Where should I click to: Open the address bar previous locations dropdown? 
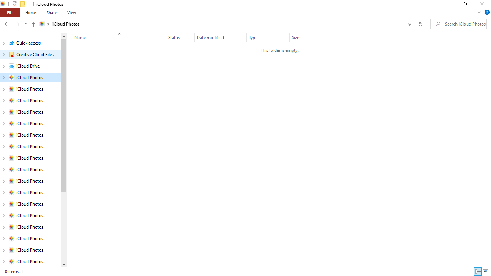(x=410, y=24)
